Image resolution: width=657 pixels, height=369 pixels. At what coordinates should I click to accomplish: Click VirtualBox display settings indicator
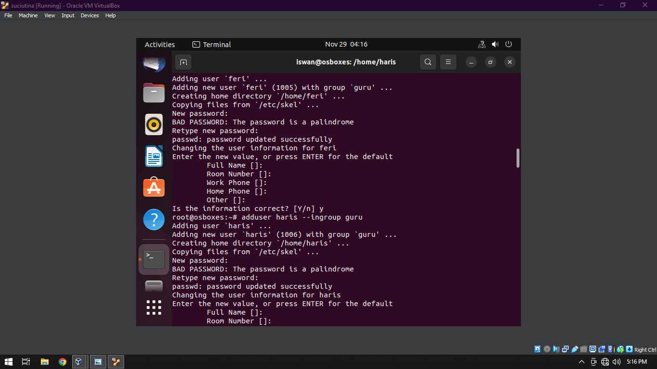click(593, 349)
